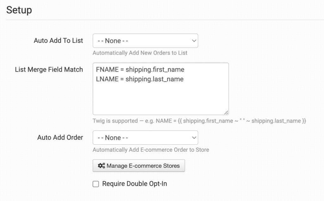Open the Auto Add To List dropdown

click(x=145, y=41)
